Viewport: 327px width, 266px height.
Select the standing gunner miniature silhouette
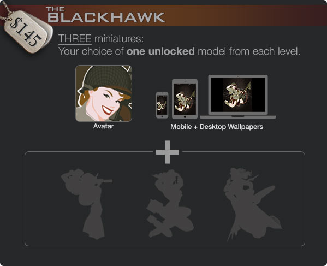[x=87, y=204]
